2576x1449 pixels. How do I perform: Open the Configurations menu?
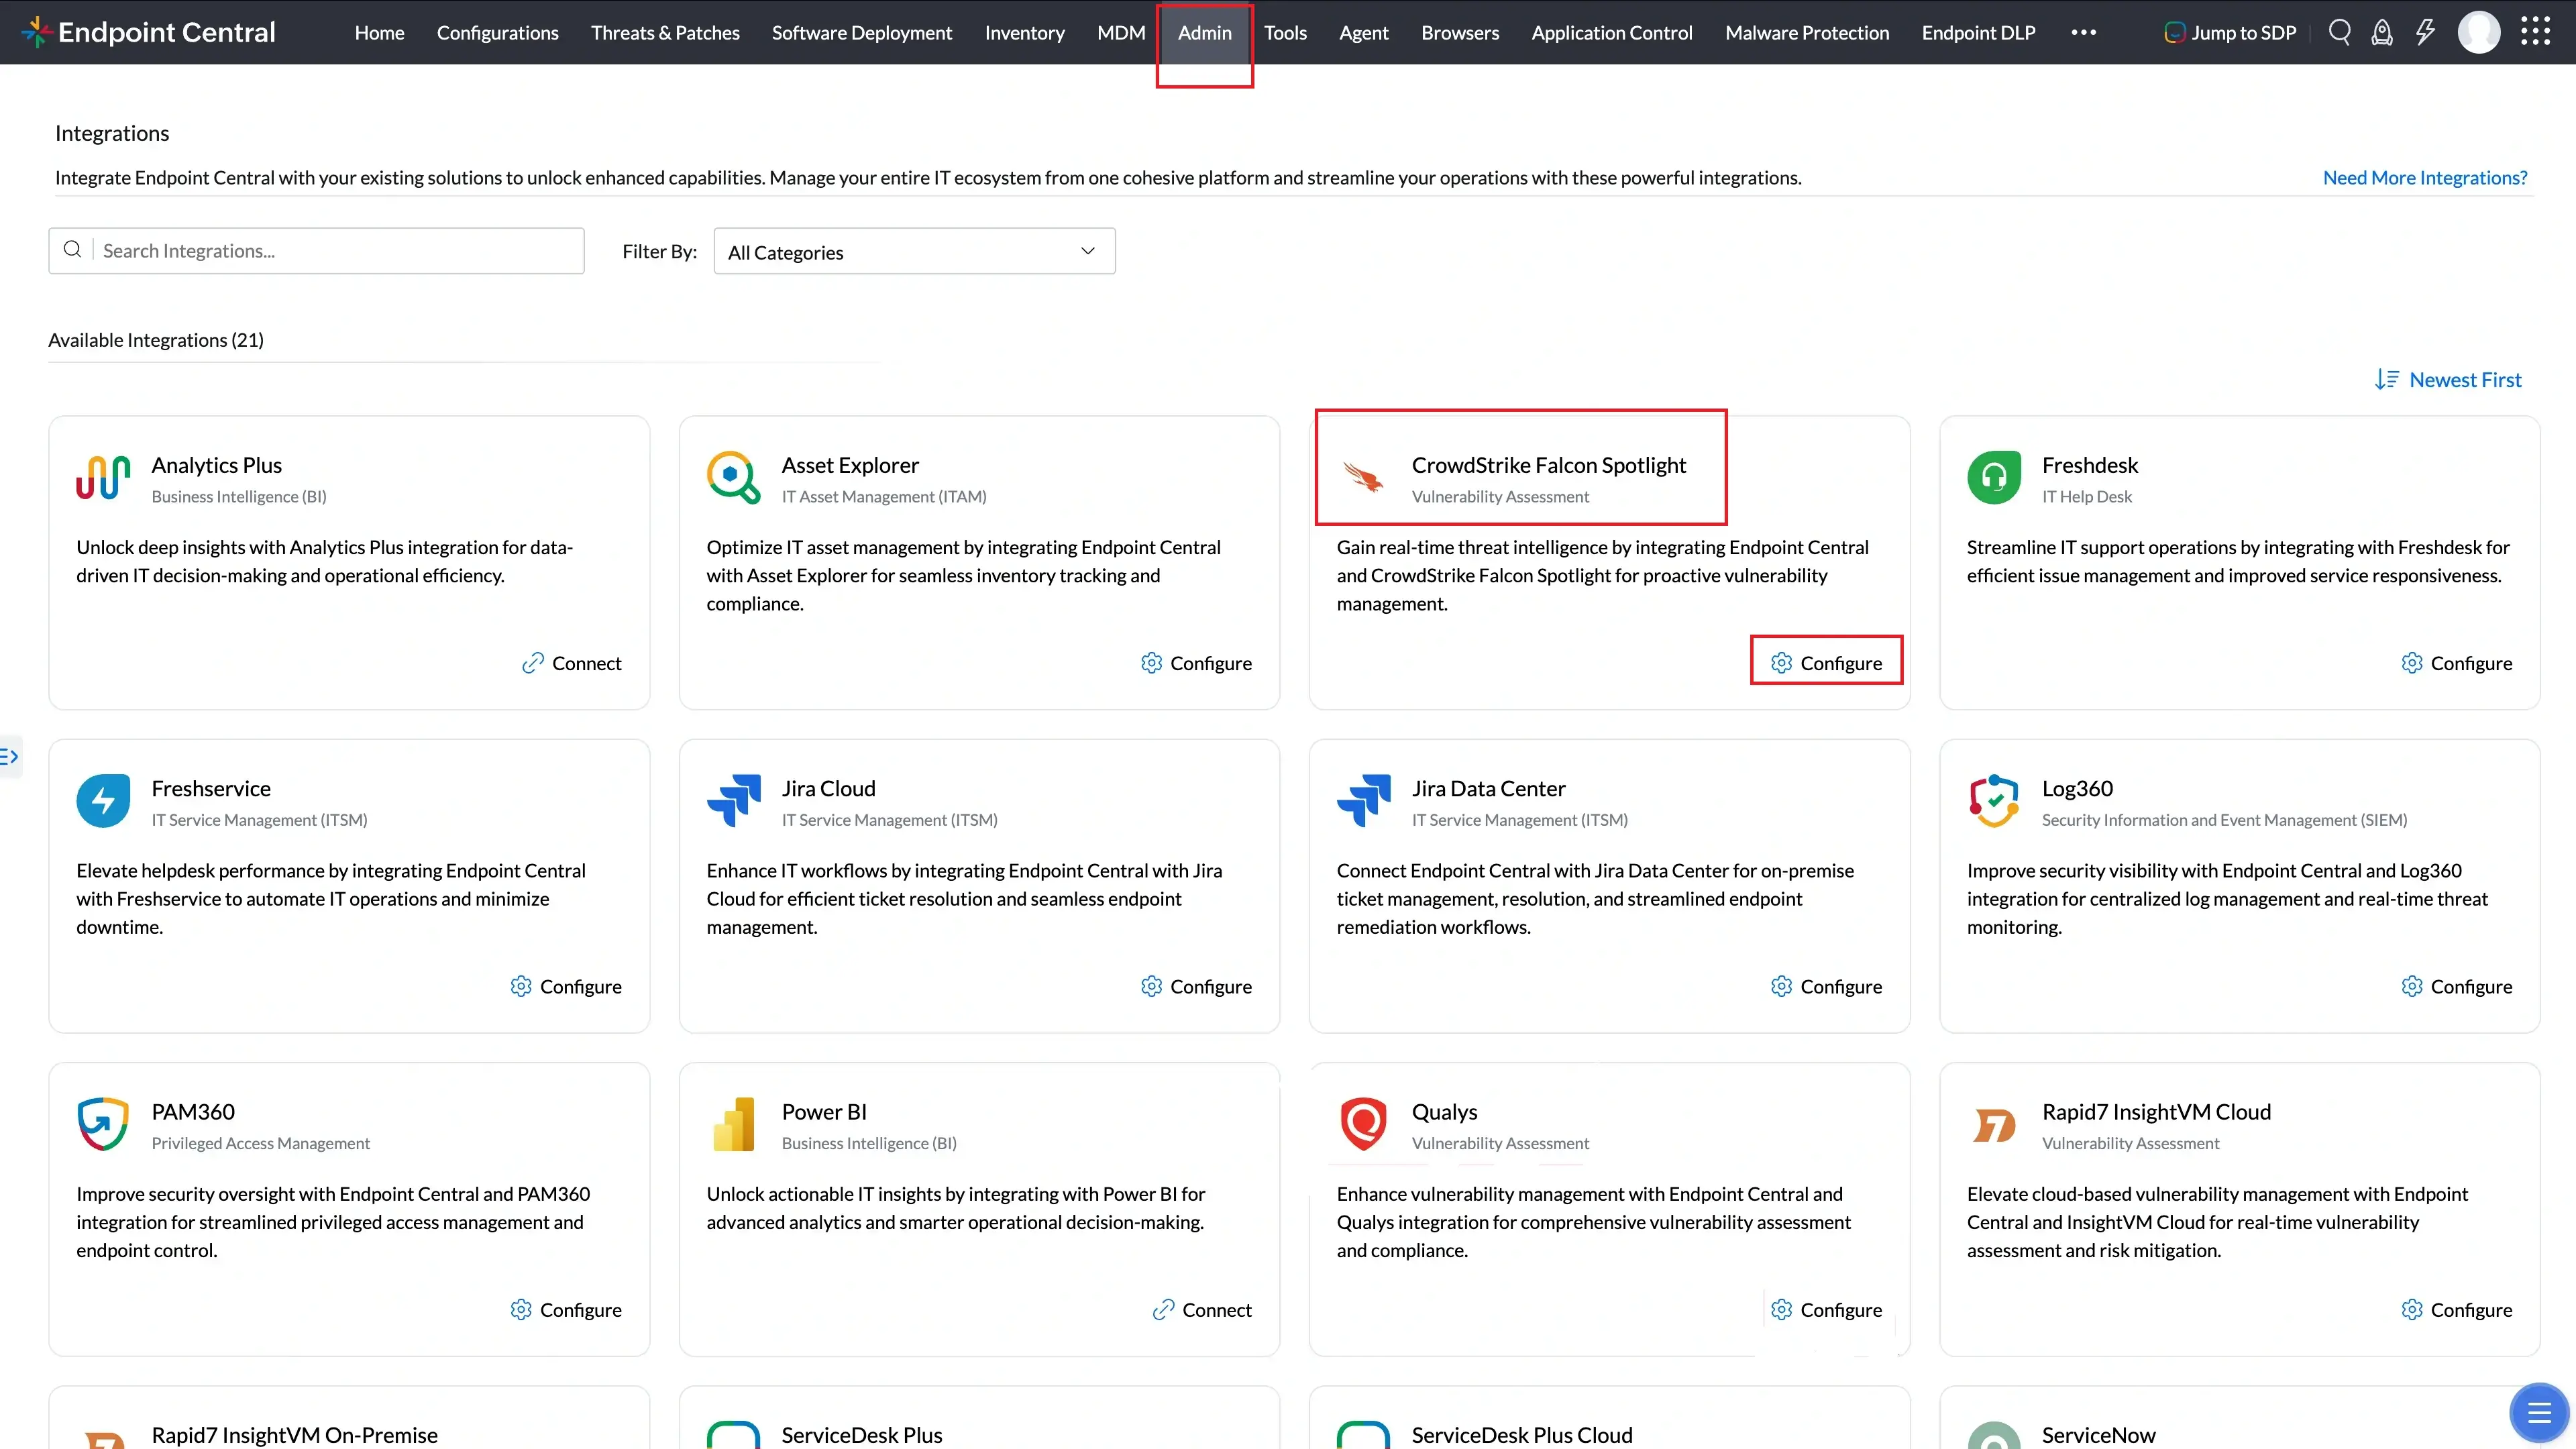pos(497,32)
